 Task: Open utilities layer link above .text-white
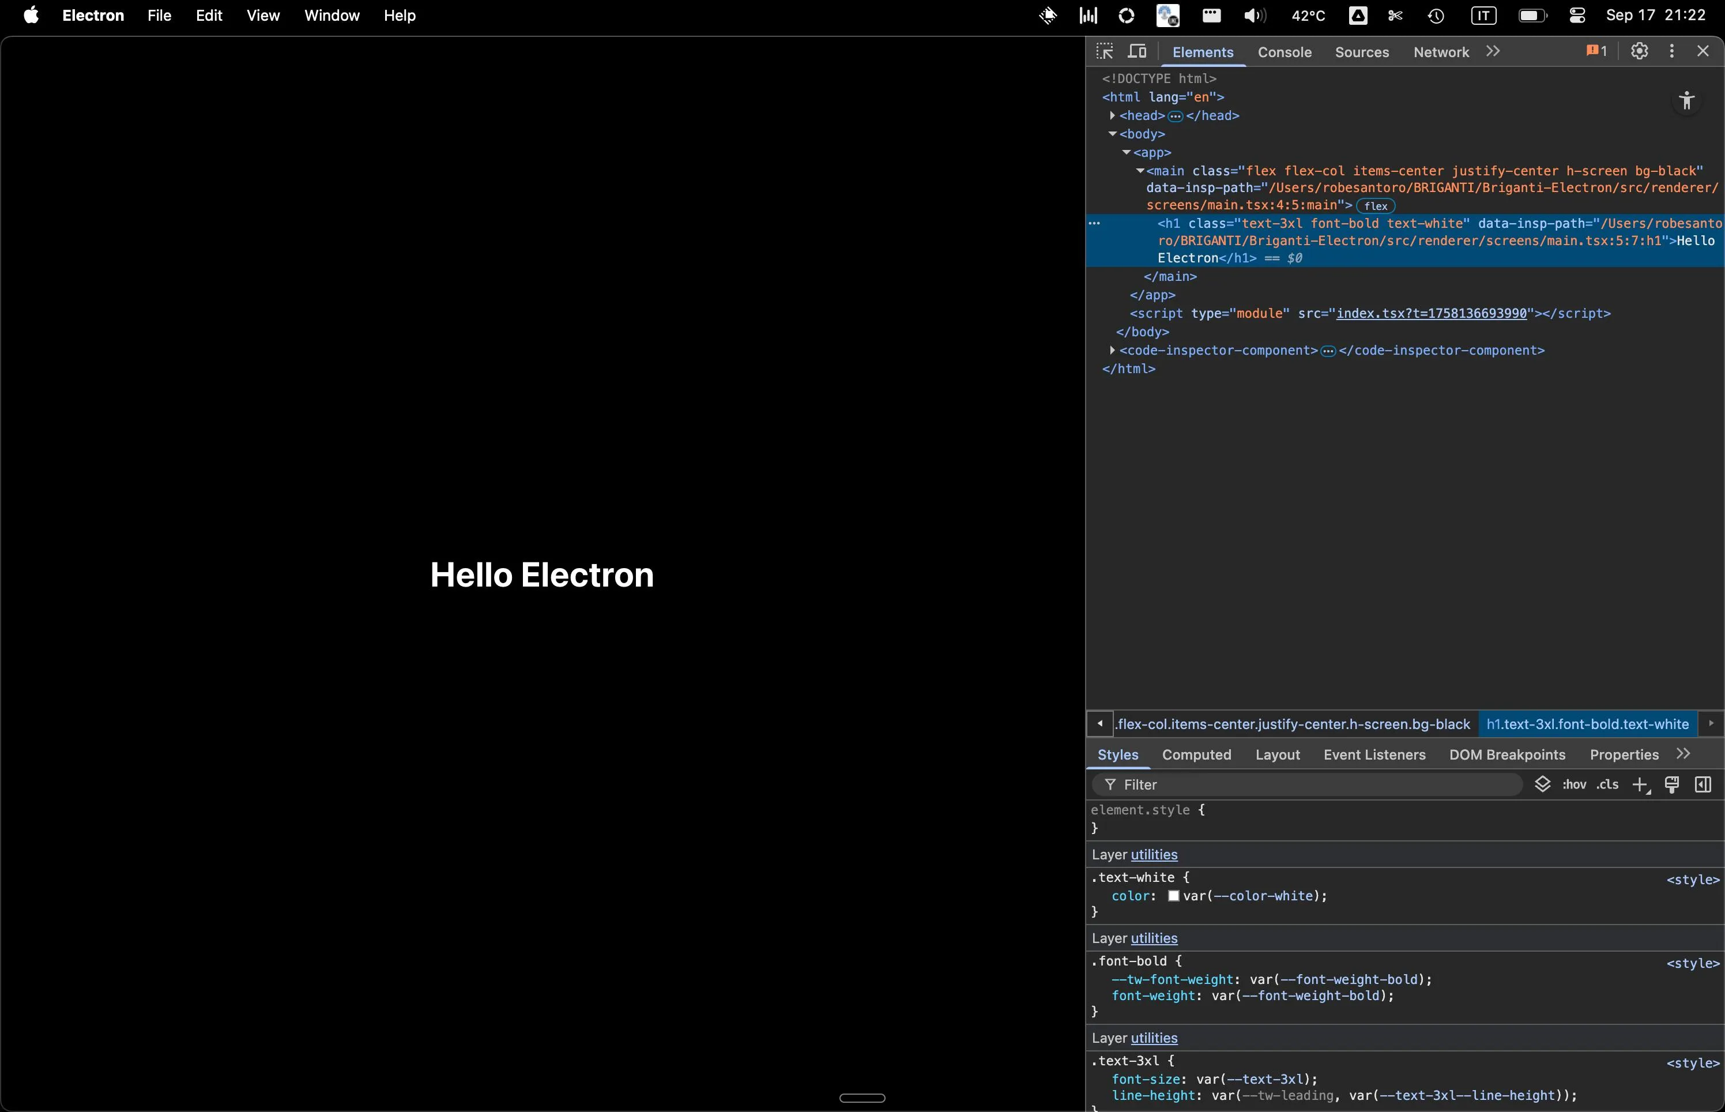pos(1154,855)
